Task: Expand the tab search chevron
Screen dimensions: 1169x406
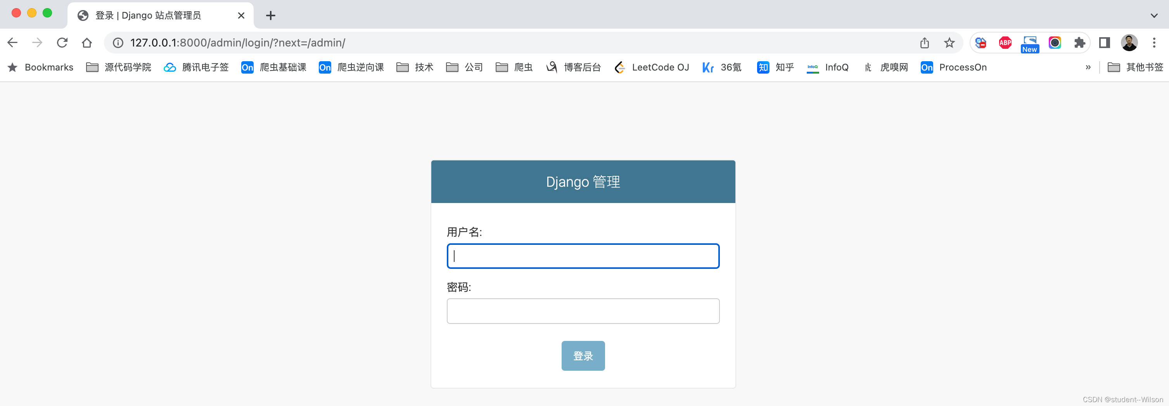Action: click(1154, 15)
